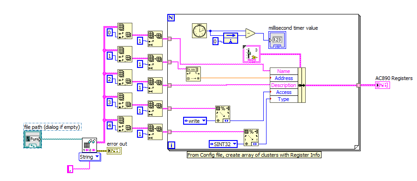The height and width of the screenshot is (181, 417).
Task: Click the Description element of Bundle By Name
Action: point(284,85)
